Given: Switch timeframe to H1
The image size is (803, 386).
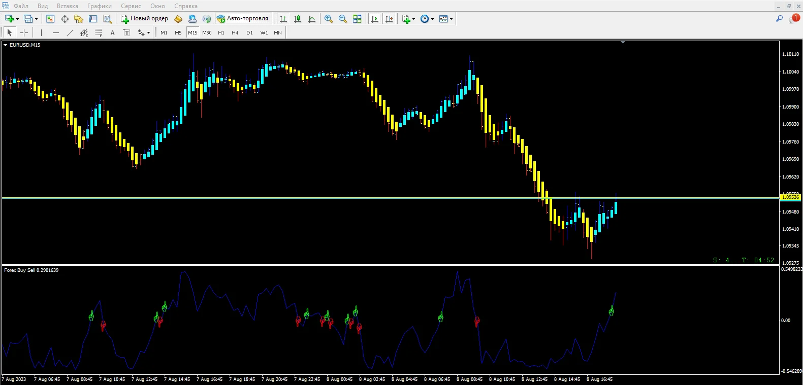Looking at the screenshot, I should click(221, 32).
